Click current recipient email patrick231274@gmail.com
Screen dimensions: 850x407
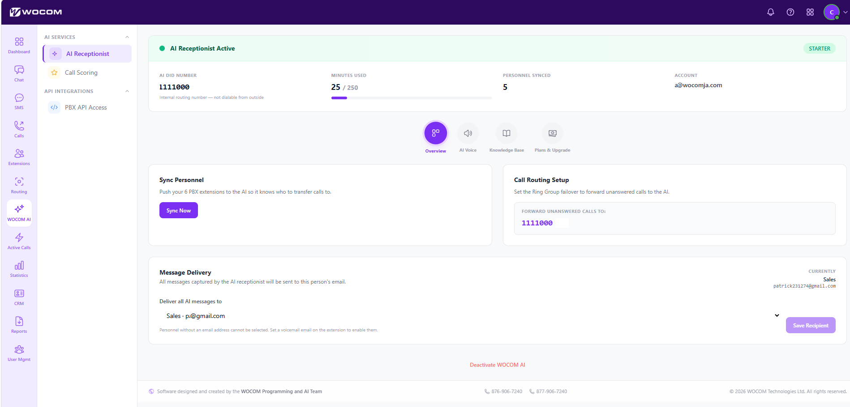pos(804,286)
